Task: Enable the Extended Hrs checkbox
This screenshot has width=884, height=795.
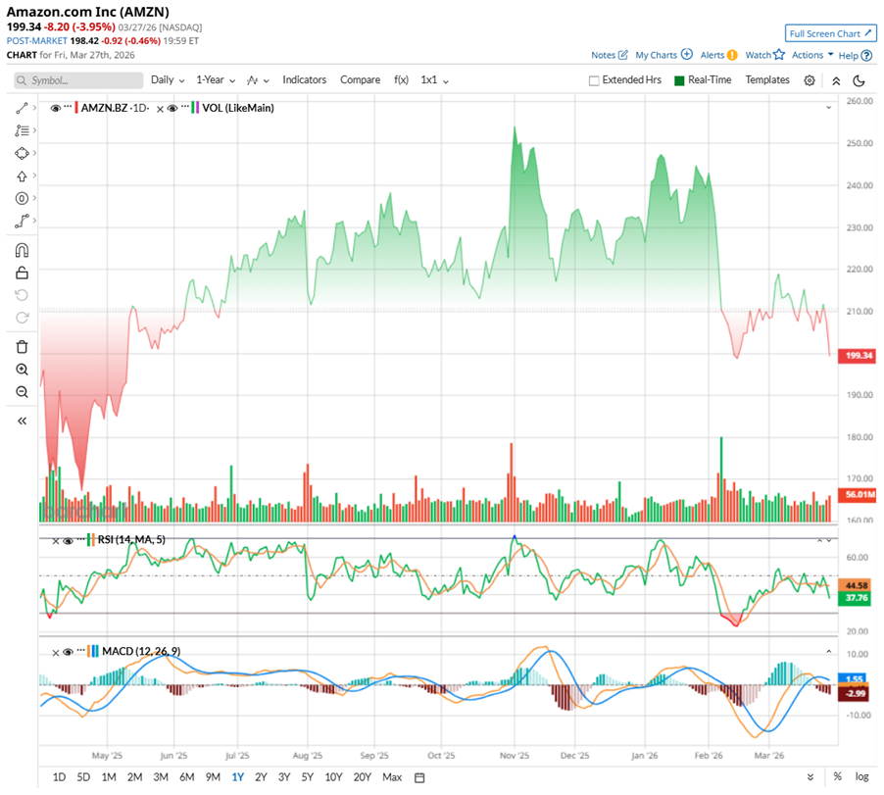Action: [x=594, y=80]
